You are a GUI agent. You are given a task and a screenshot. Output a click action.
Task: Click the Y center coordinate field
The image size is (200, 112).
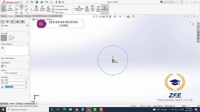pos(15,83)
